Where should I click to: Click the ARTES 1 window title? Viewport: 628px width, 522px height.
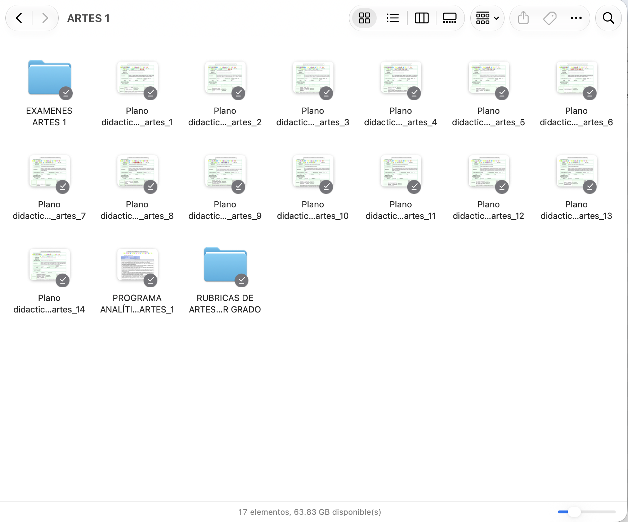pos(89,18)
